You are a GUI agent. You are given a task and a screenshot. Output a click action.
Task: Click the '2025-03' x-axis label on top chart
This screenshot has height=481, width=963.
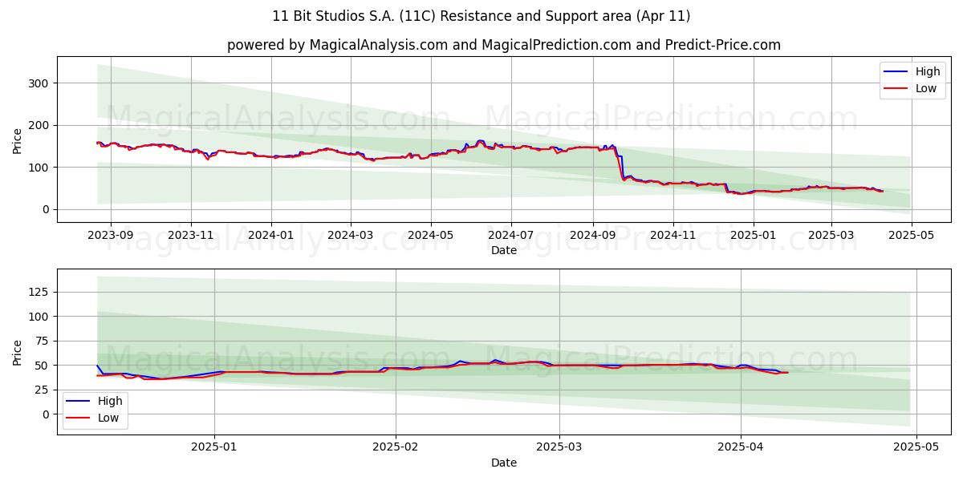click(x=831, y=235)
